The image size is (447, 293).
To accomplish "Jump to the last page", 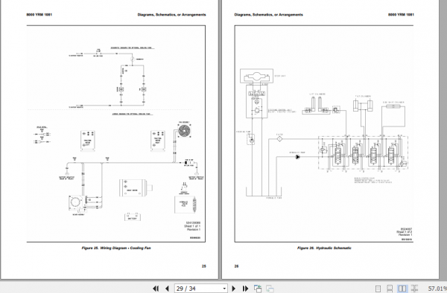I will pyautogui.click(x=245, y=289).
